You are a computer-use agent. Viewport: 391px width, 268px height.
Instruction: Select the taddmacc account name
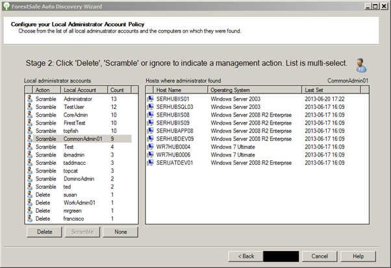pyautogui.click(x=74, y=163)
